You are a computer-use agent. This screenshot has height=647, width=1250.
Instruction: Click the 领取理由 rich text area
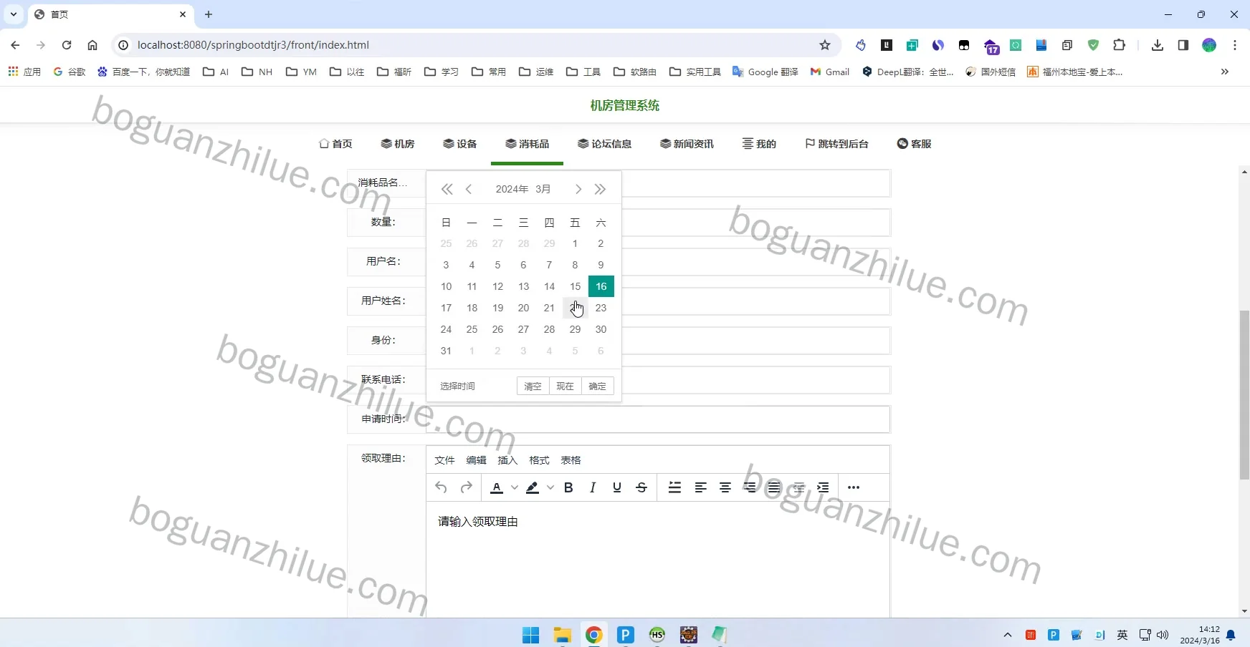658,558
